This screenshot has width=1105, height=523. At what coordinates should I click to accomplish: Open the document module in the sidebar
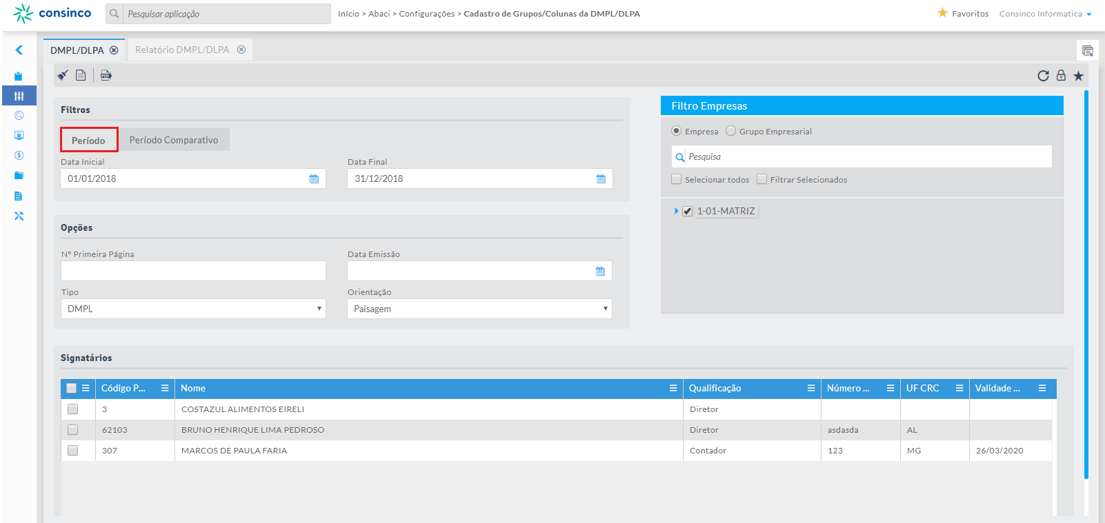tap(19, 196)
